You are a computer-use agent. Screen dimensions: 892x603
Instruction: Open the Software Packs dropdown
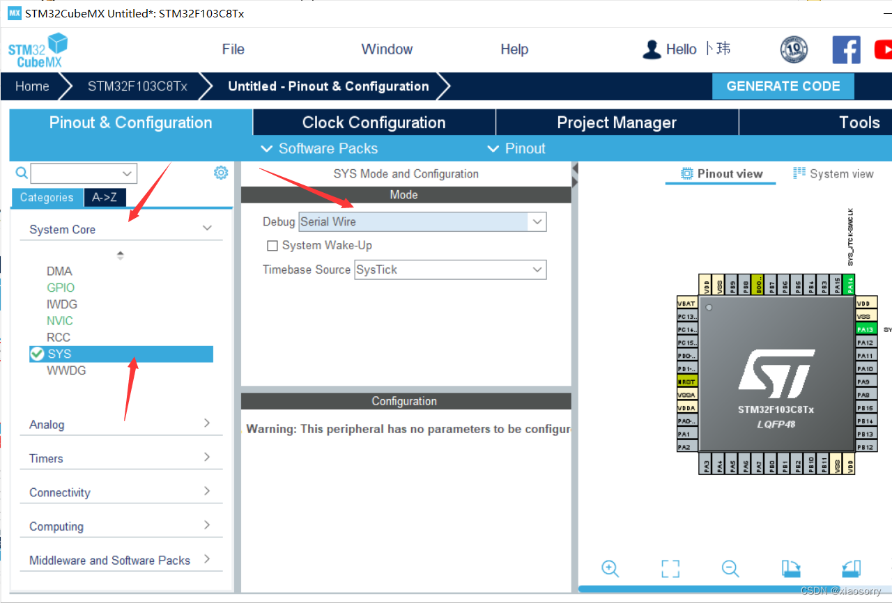click(319, 148)
